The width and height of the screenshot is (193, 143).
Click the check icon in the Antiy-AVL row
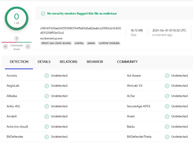(47, 106)
